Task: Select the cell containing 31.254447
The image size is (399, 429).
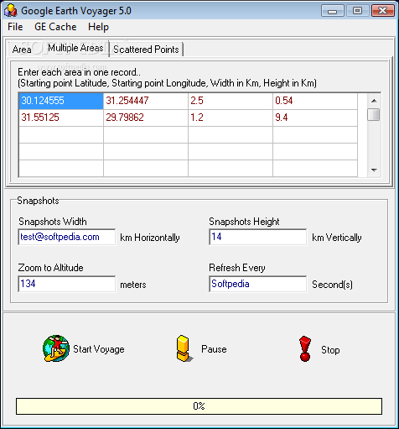Action: pyautogui.click(x=146, y=101)
